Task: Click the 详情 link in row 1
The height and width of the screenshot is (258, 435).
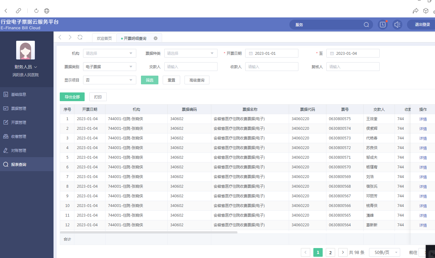Action: tap(423, 119)
